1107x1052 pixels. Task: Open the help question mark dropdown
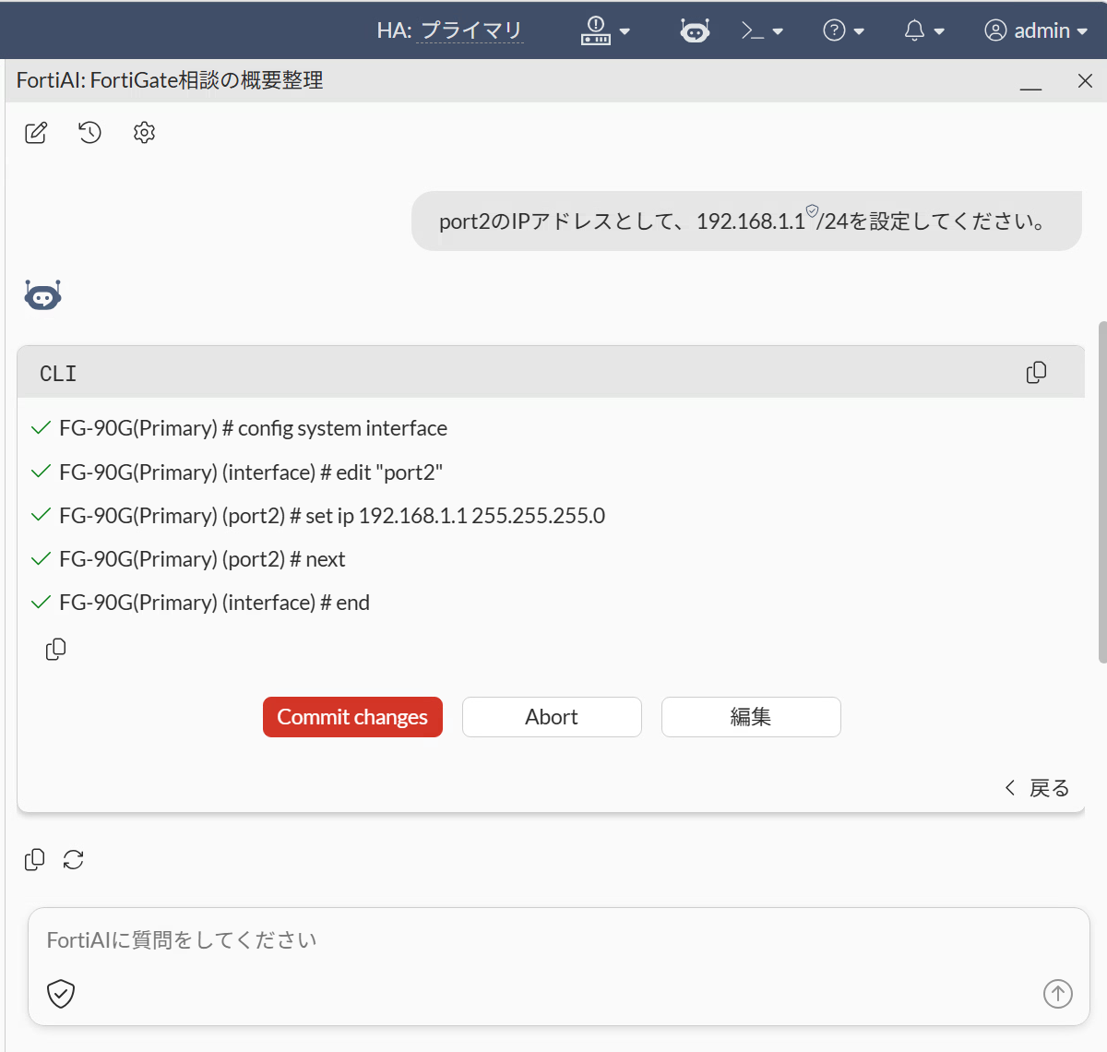[x=843, y=30]
